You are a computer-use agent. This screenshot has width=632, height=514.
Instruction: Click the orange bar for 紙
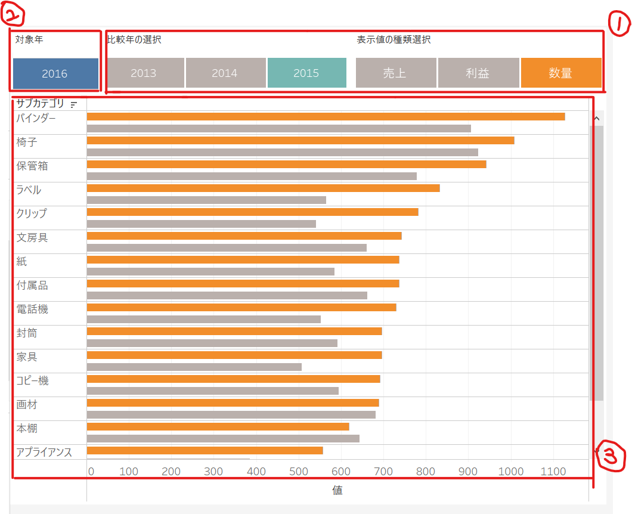[243, 259]
